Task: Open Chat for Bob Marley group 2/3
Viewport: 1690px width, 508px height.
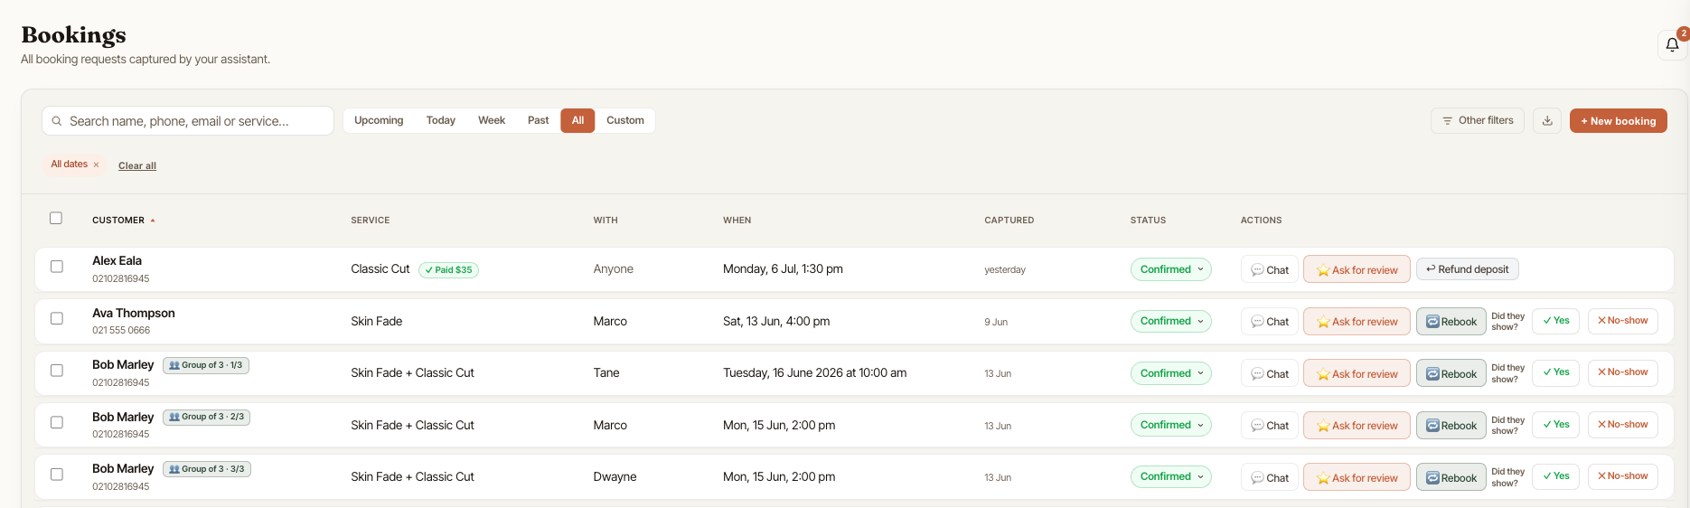Action: point(1270,425)
